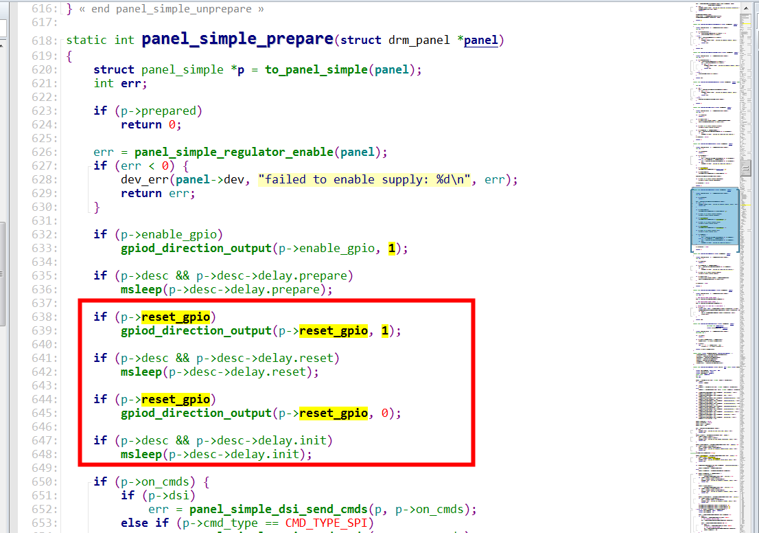
Task: Click the opening brace on line 619
Action: tap(69, 56)
